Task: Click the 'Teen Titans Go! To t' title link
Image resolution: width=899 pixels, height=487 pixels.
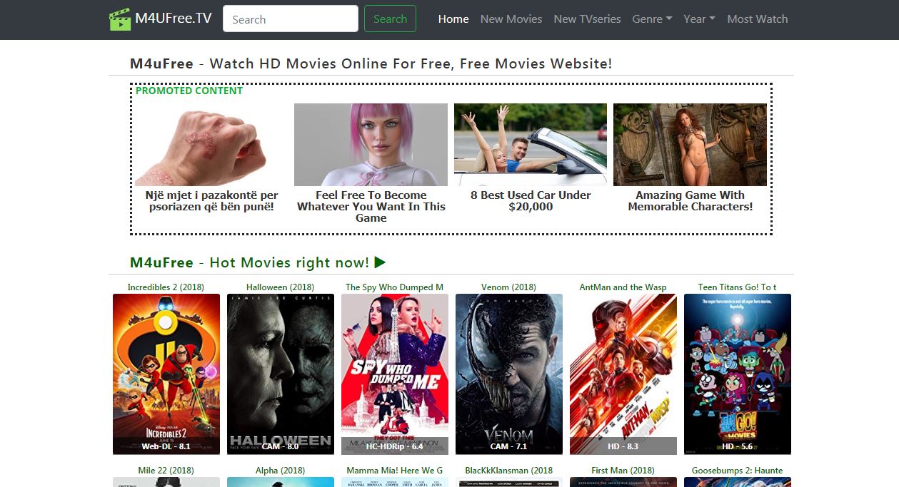Action: click(x=738, y=287)
